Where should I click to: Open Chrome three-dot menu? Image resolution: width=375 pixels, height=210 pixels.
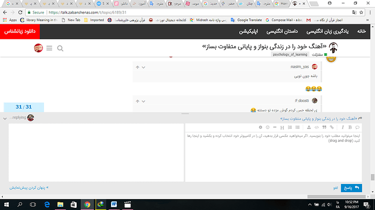coord(370,12)
